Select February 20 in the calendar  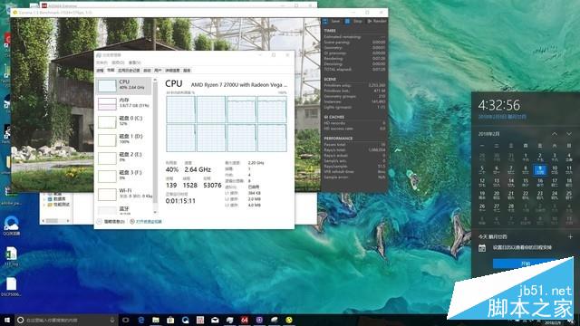[x=497, y=195]
